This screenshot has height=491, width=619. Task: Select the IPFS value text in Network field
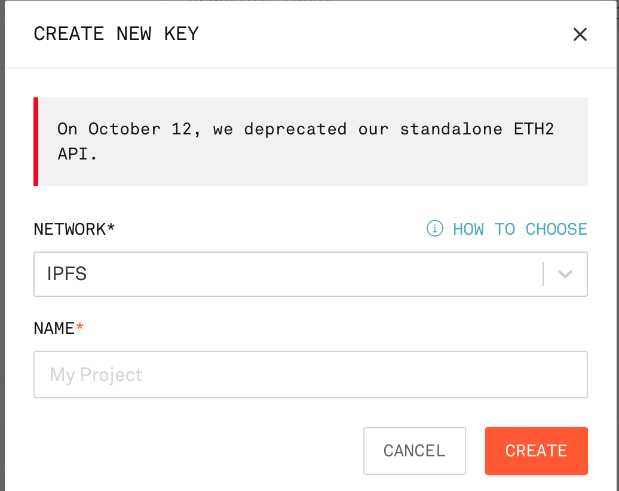[x=67, y=274]
